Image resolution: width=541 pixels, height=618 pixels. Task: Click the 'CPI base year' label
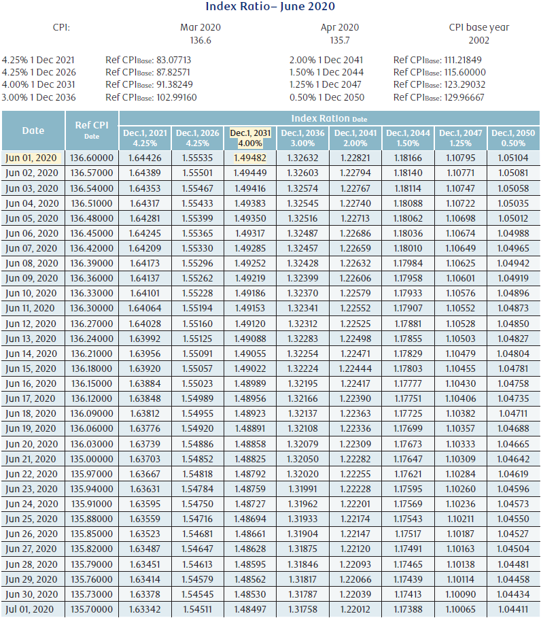pos(478,27)
